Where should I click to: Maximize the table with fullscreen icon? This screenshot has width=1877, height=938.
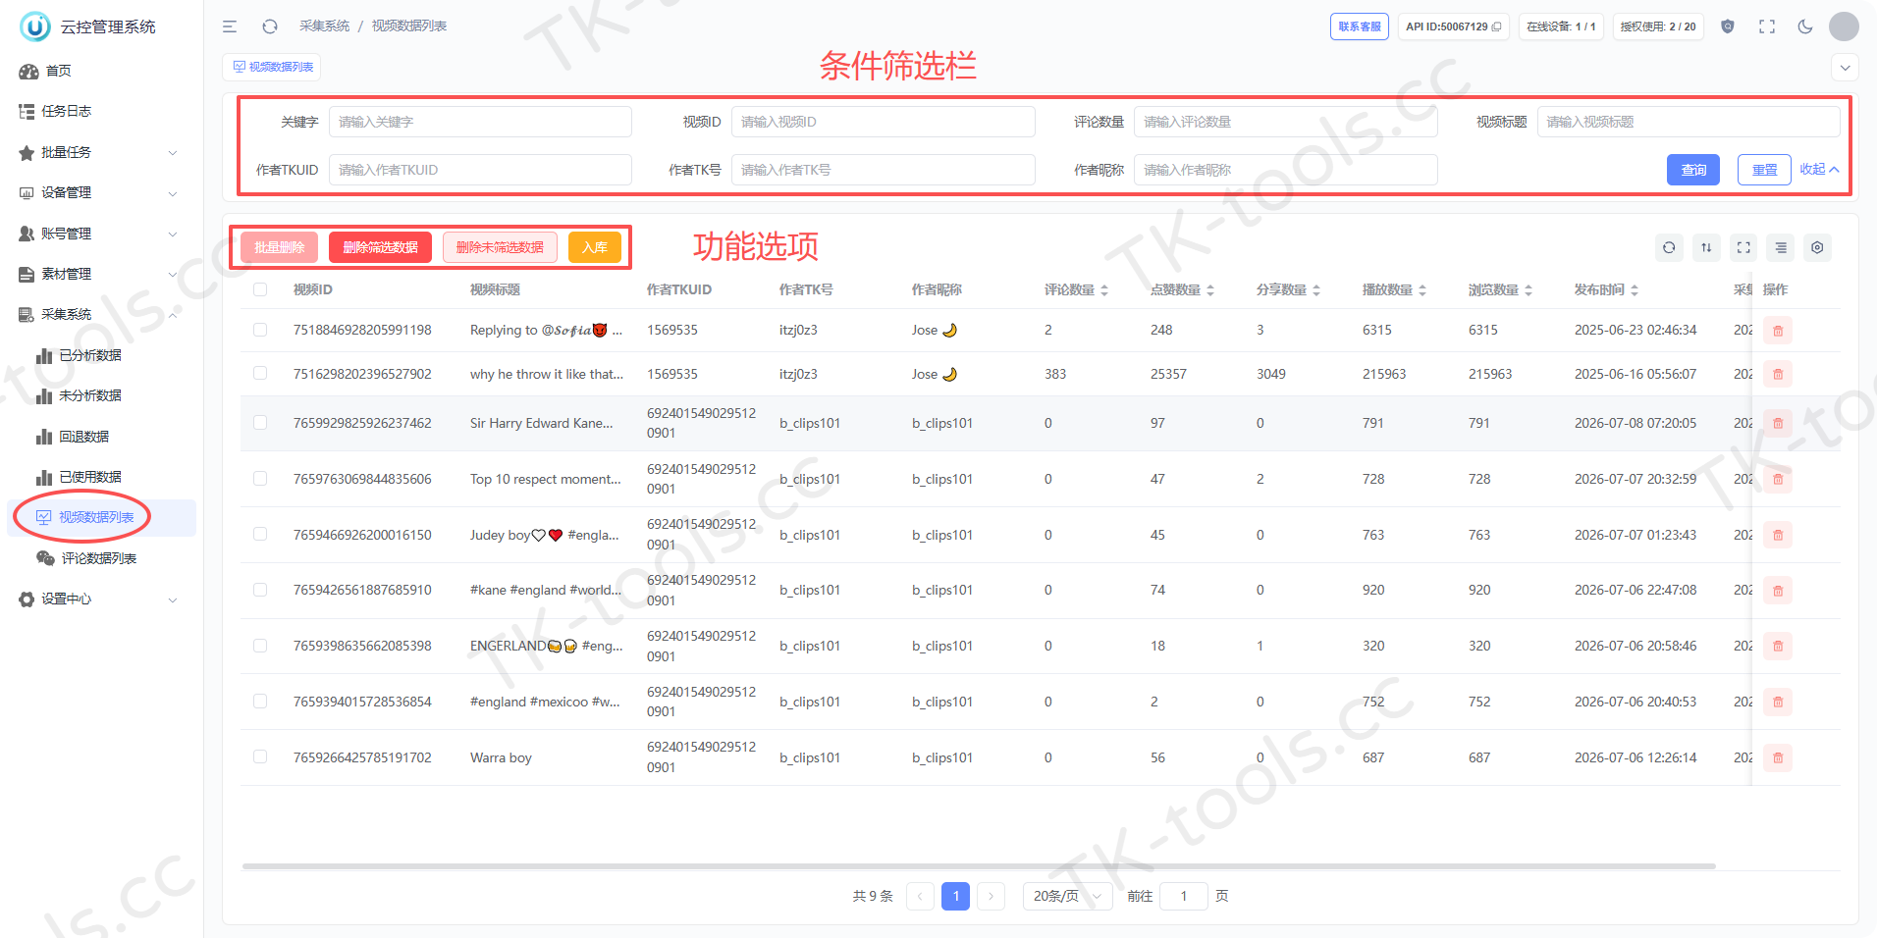[1743, 247]
